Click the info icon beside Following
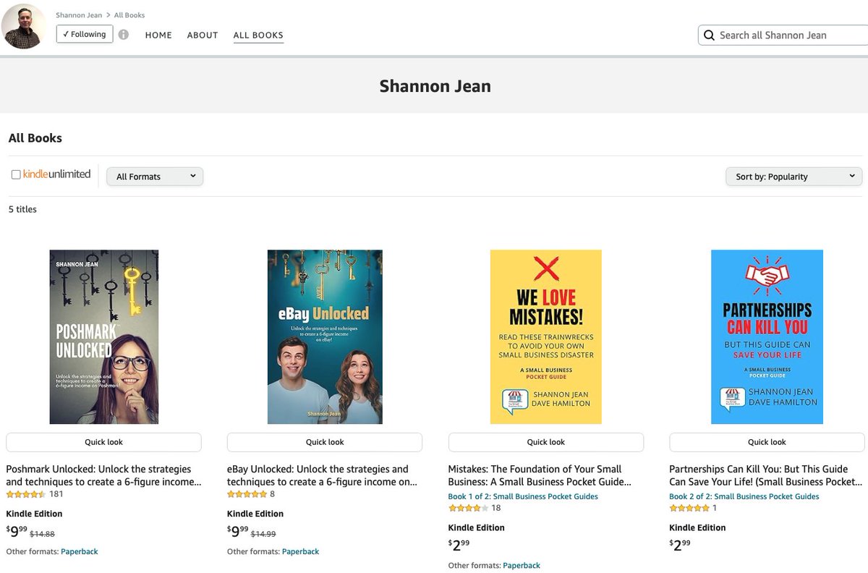The image size is (868, 573). 124,34
